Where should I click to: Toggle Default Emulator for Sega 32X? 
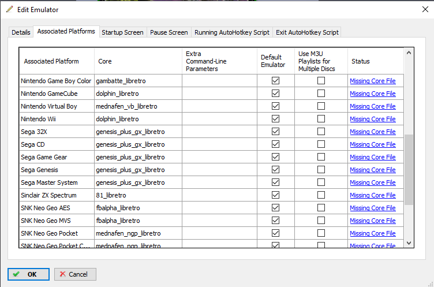click(x=275, y=132)
